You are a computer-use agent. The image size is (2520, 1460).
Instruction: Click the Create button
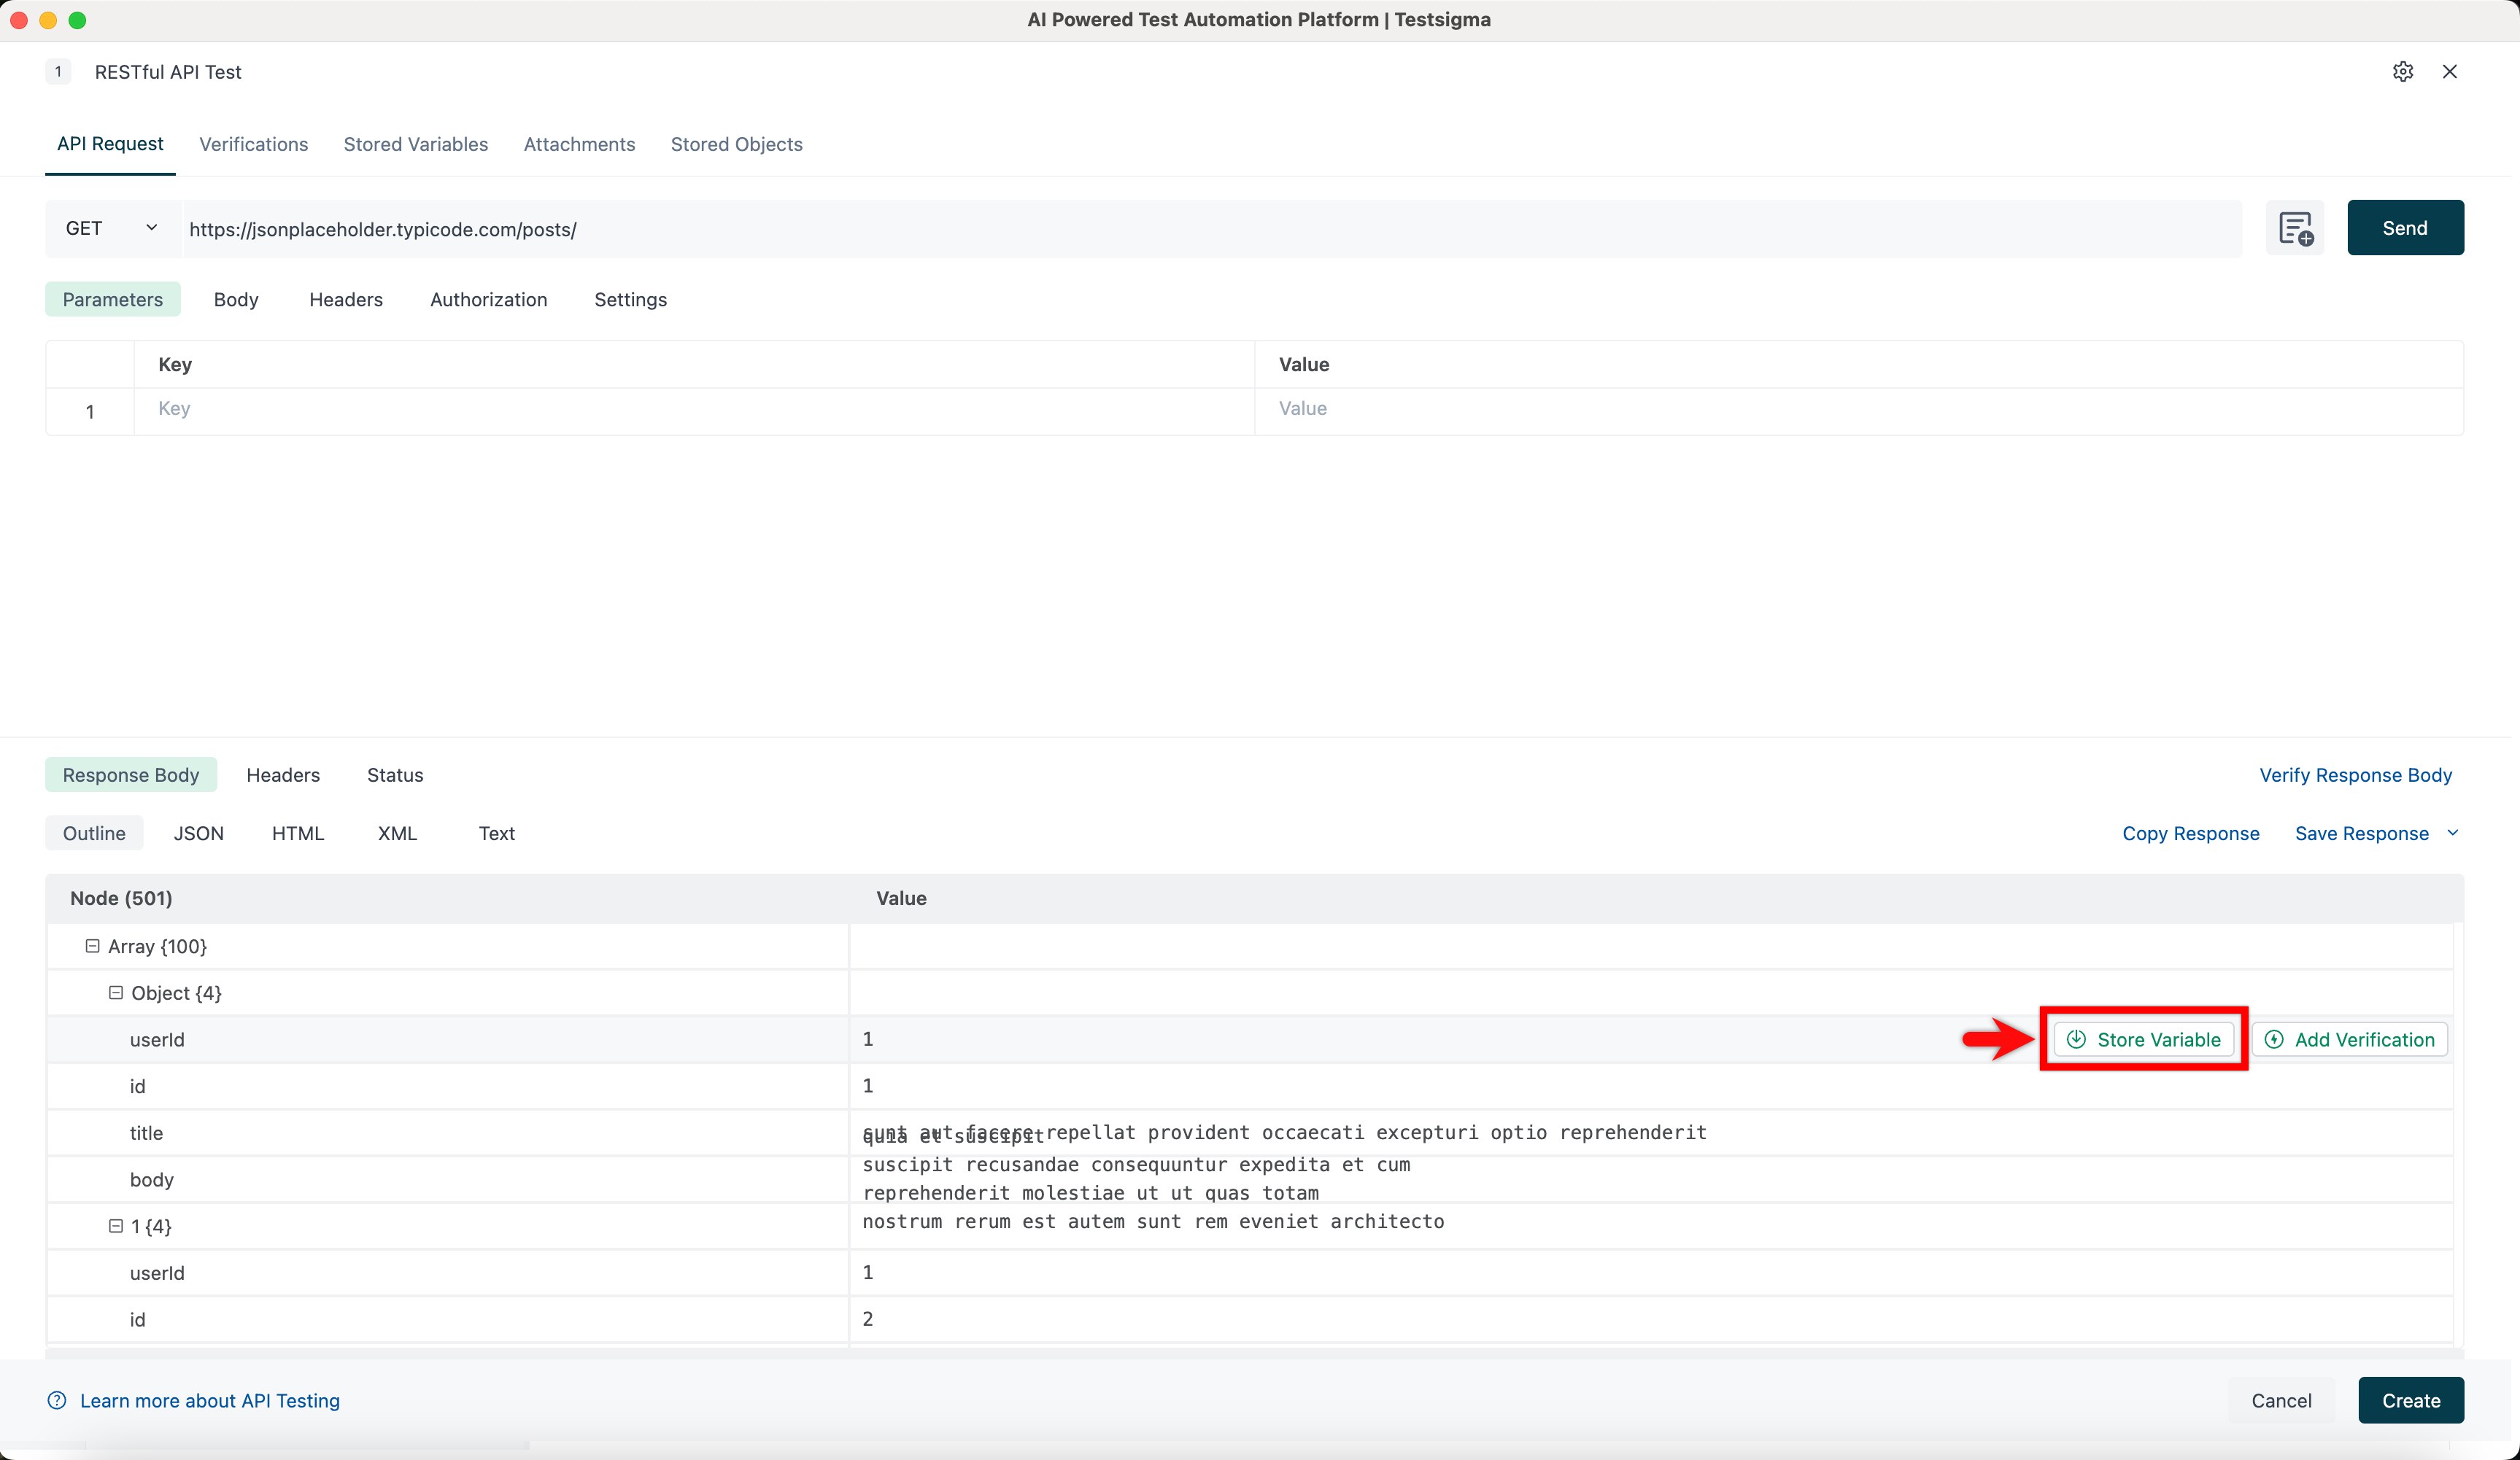click(2410, 1400)
